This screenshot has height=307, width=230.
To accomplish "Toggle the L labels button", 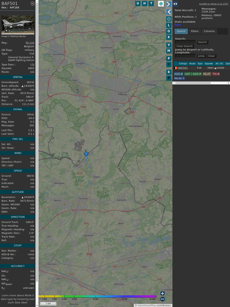I will click(x=169, y=25).
